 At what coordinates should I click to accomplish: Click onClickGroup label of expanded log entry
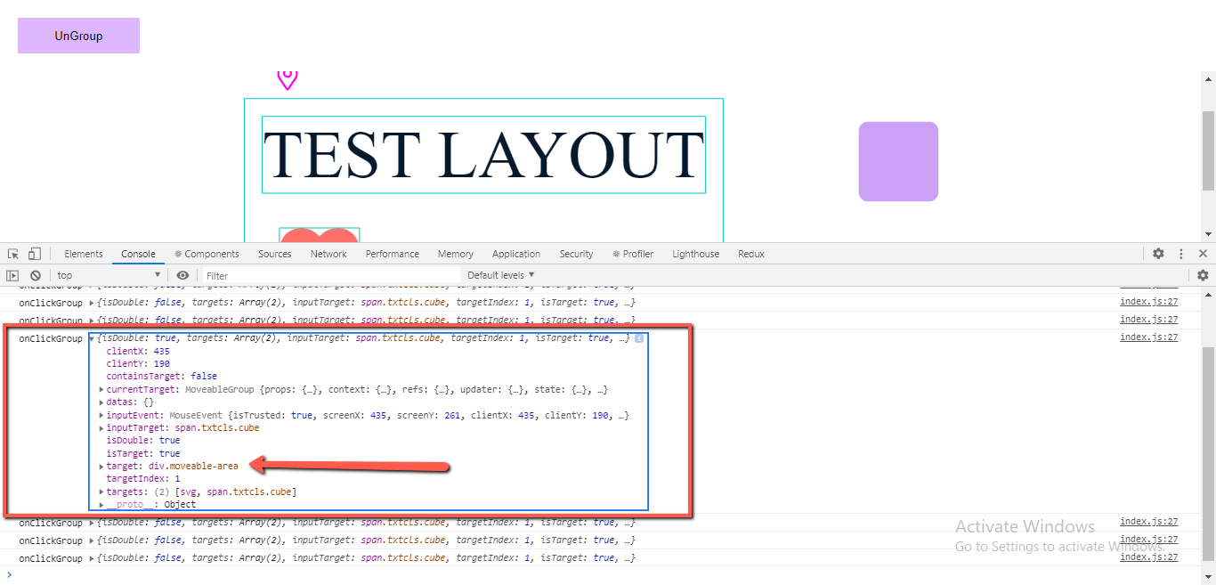[x=50, y=339]
